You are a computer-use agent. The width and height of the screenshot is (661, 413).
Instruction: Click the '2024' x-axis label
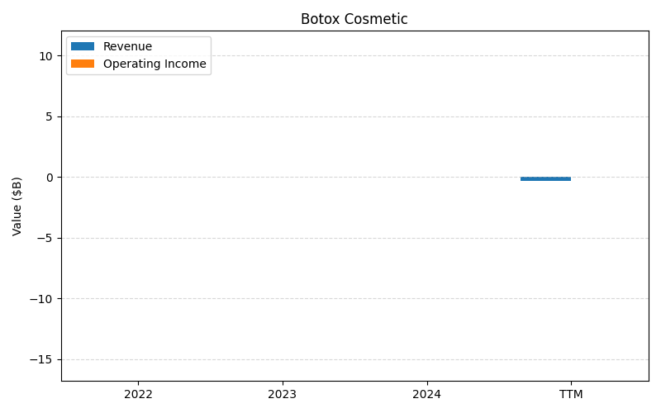(426, 395)
